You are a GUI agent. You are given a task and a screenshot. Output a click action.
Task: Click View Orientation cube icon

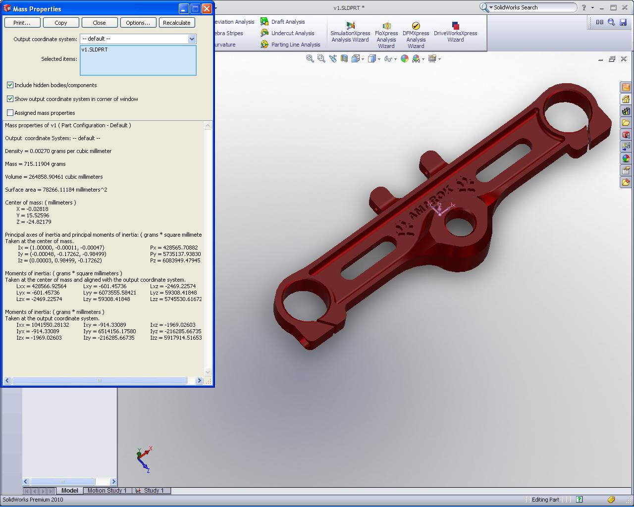click(356, 58)
